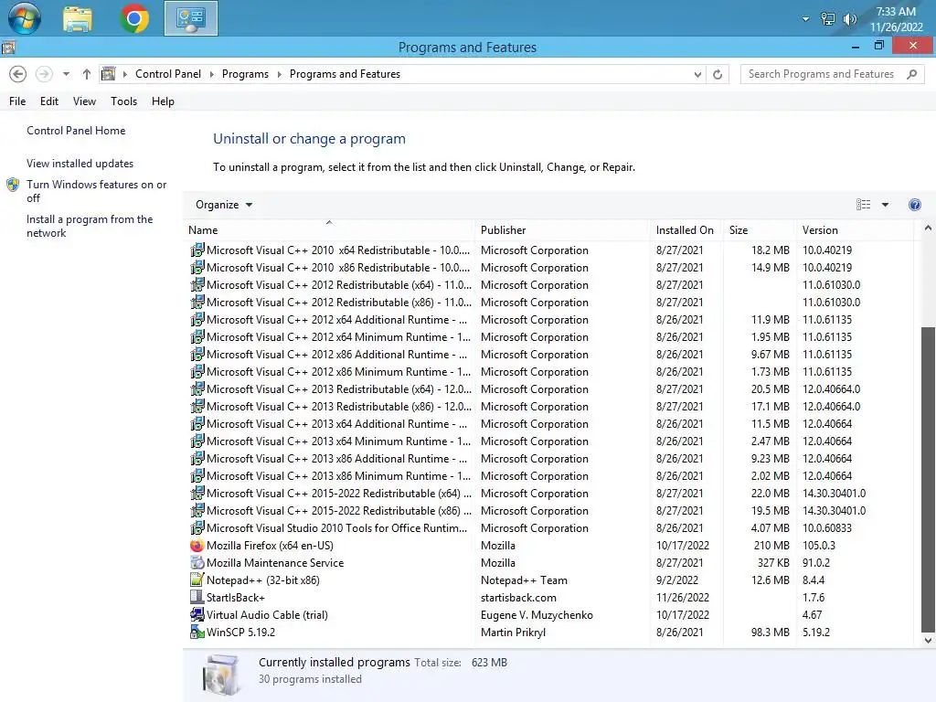Click Programs breadcrumb
This screenshot has width=936, height=702.
[x=245, y=74]
